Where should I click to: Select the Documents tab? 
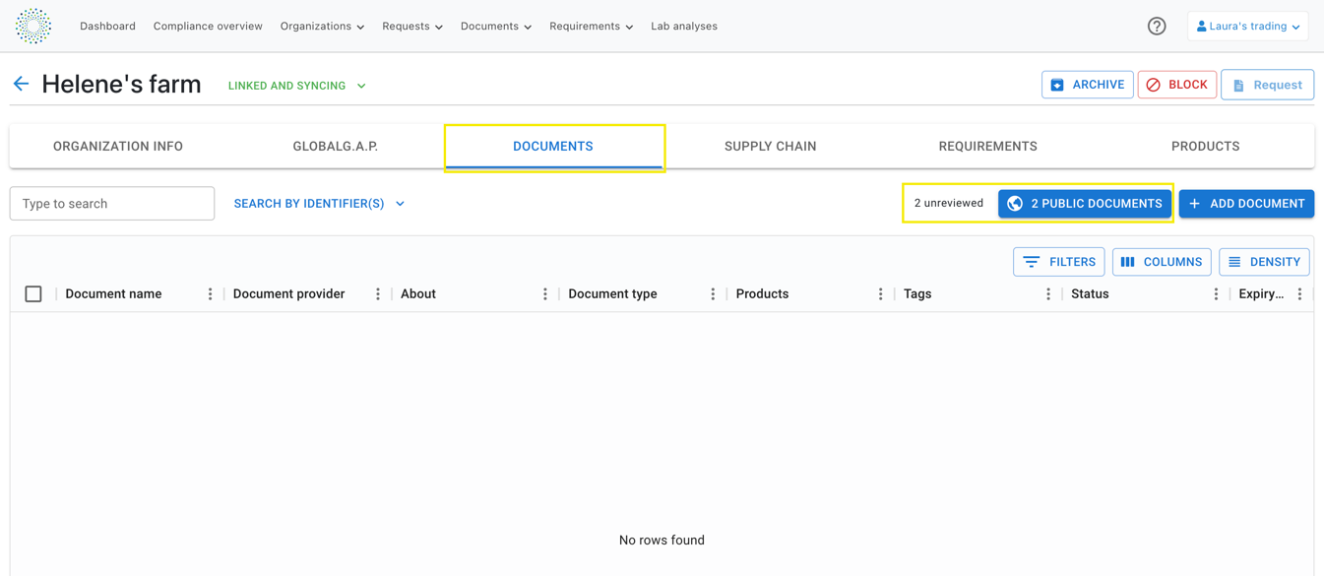(x=553, y=147)
